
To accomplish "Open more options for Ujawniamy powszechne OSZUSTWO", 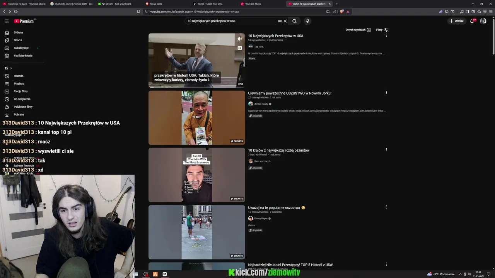I will point(386,93).
